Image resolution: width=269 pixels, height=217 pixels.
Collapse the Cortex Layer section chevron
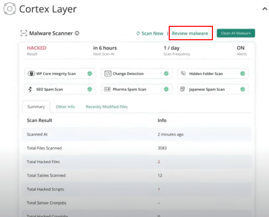coord(265,9)
